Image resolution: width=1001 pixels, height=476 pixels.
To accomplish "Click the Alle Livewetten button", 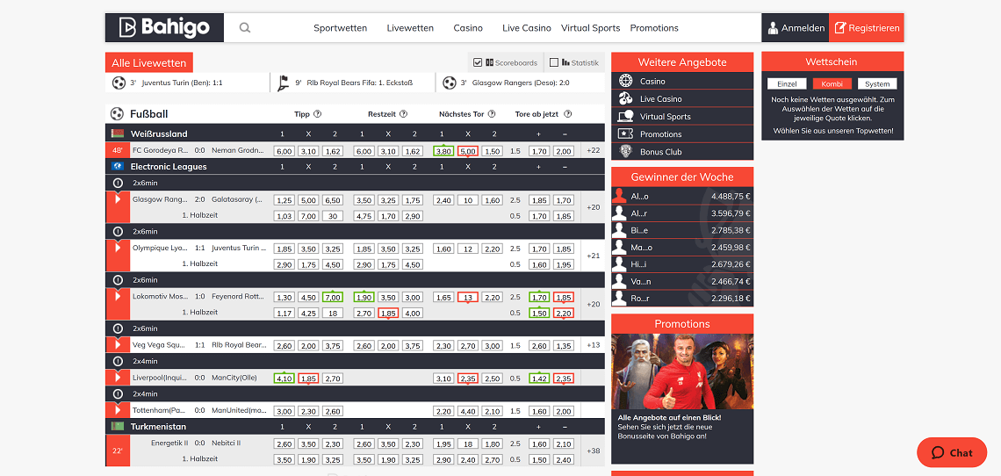I will tap(148, 62).
